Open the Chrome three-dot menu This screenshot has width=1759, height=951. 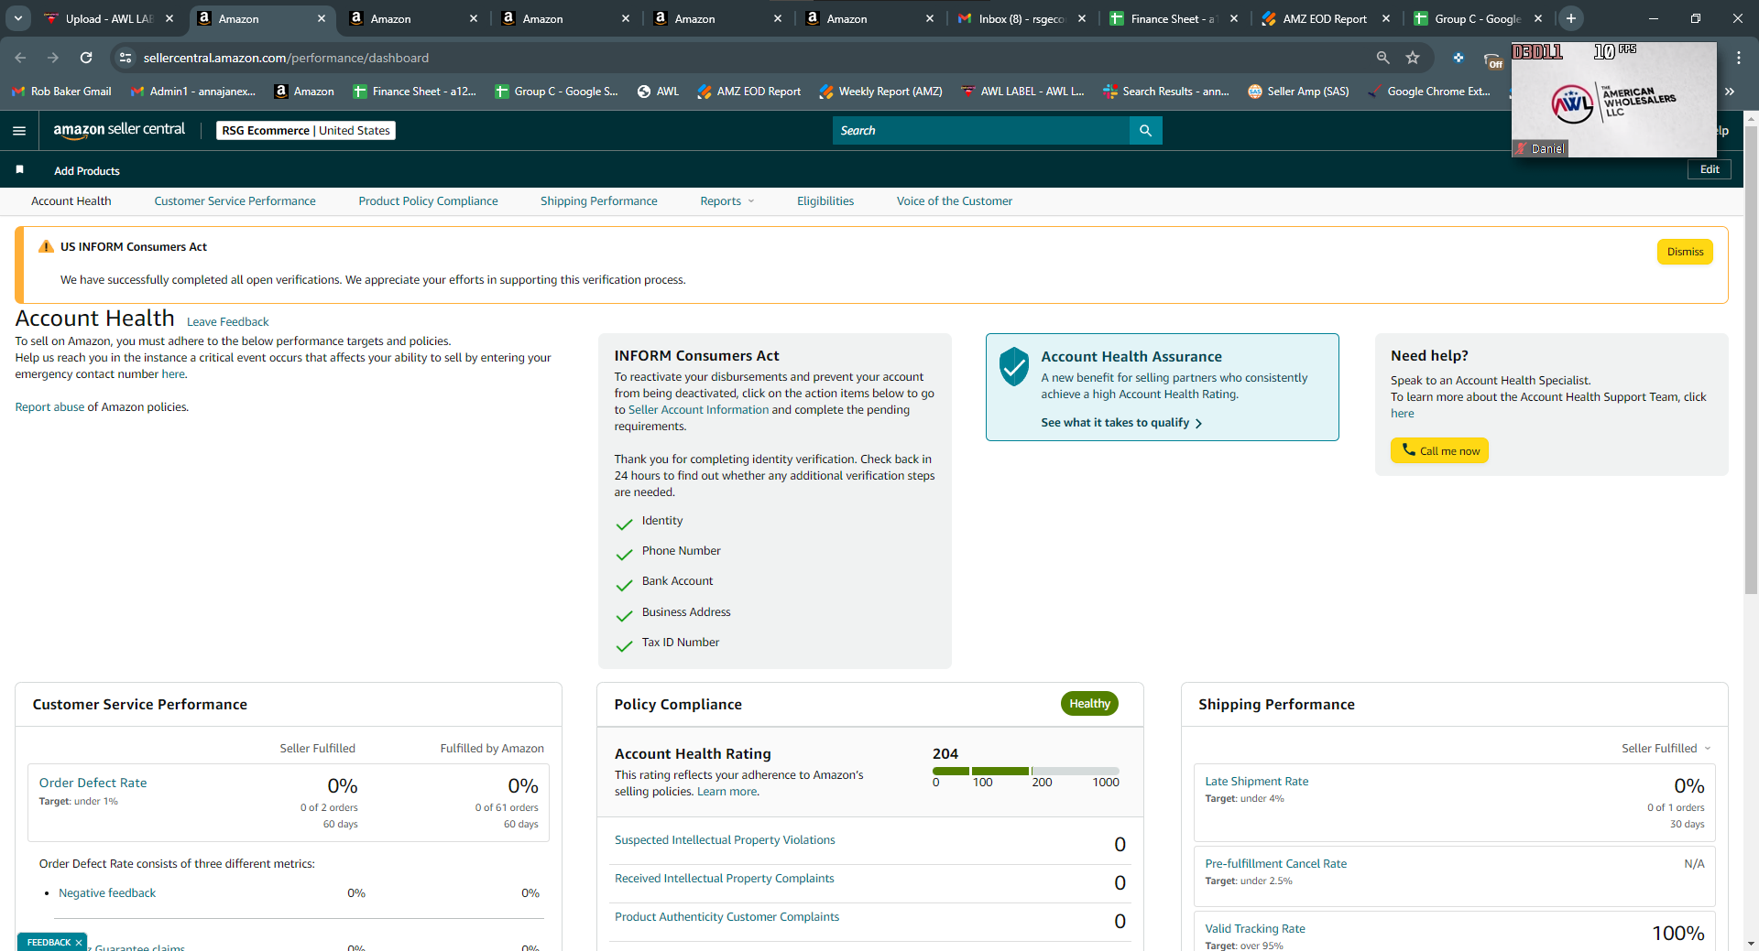(1739, 58)
